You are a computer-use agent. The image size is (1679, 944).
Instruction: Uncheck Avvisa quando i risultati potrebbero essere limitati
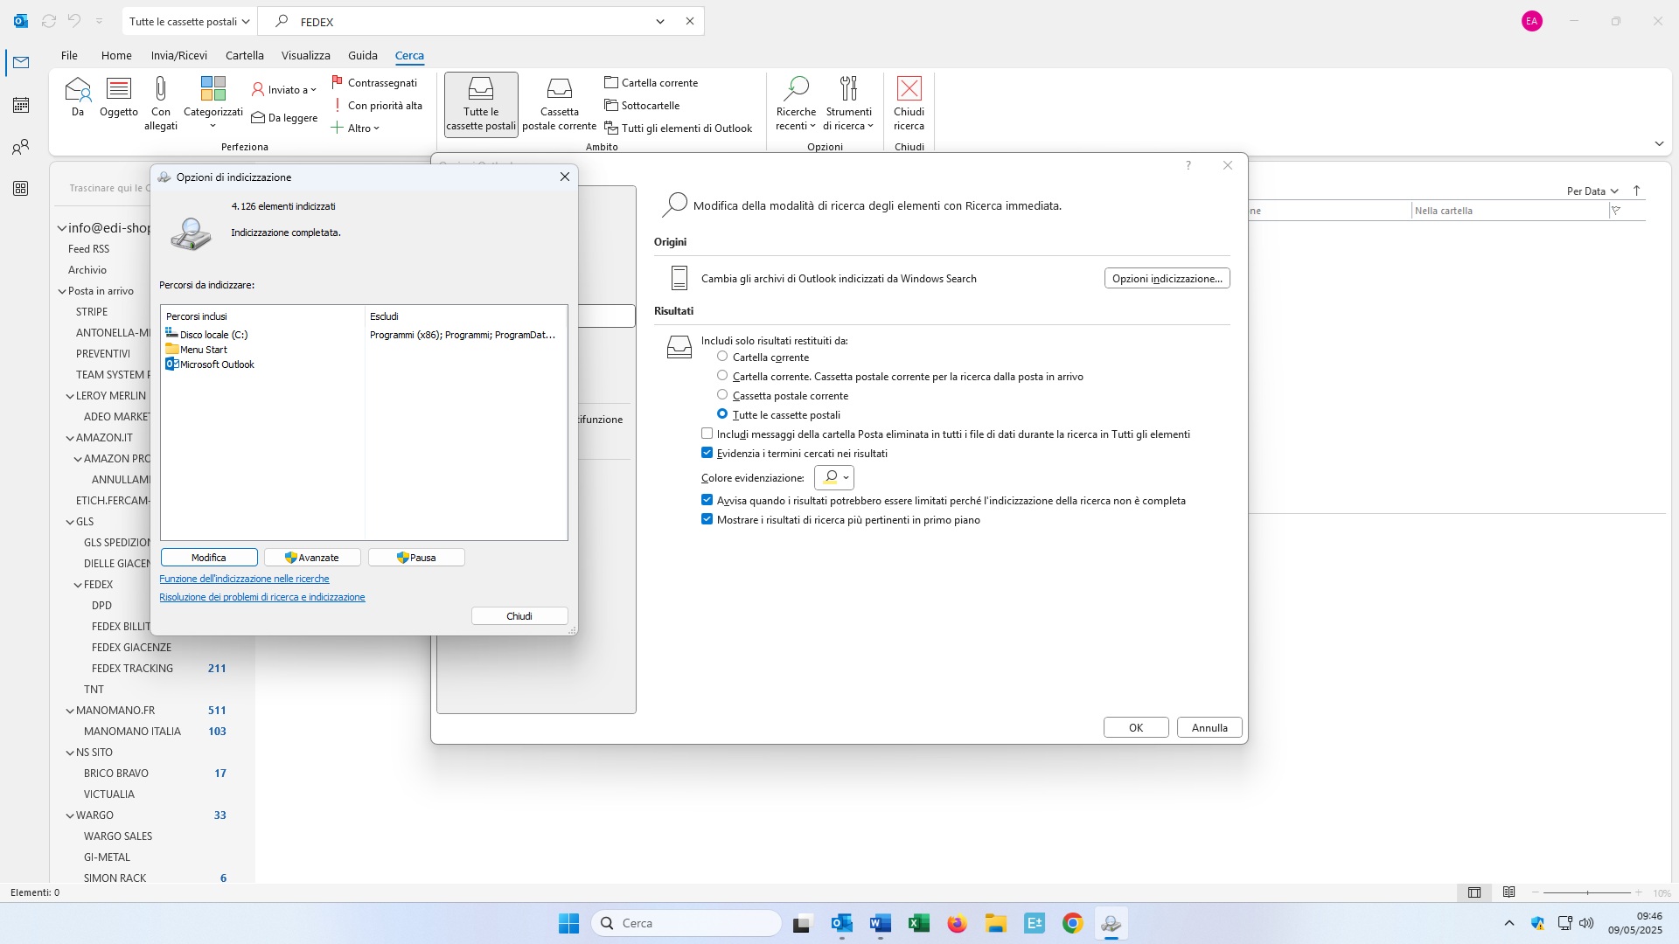tap(707, 500)
